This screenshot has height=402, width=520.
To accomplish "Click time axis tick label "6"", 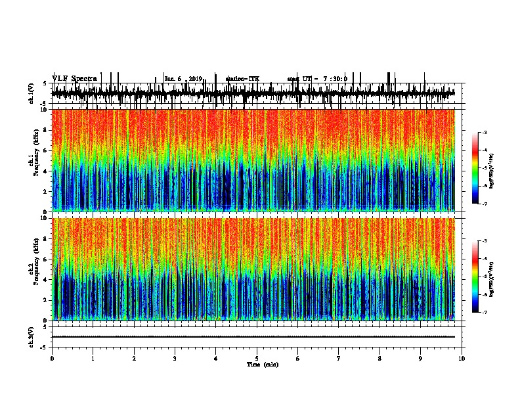I will (297, 359).
